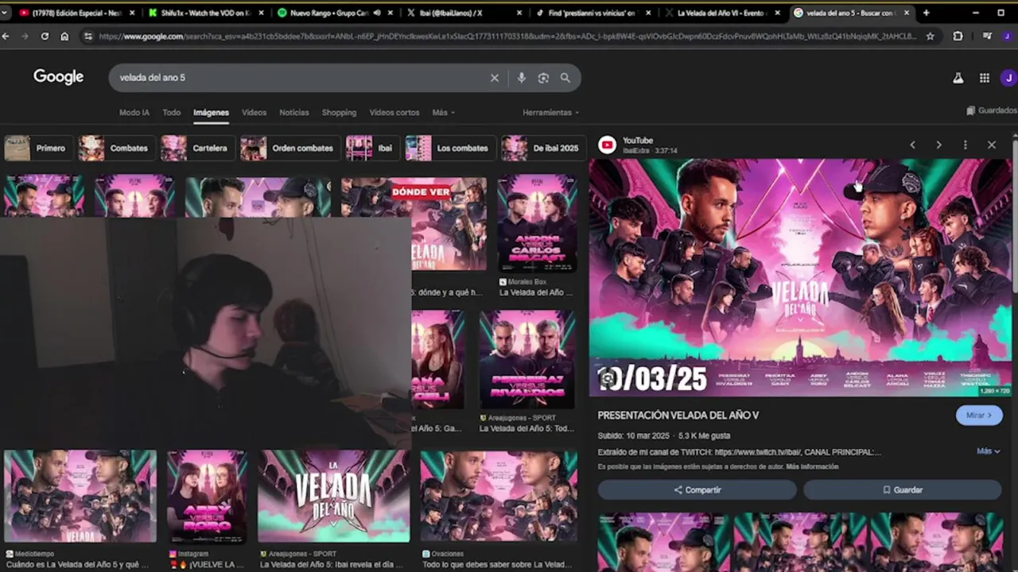Open the Google logo homepage link
1018x572 pixels.
(58, 77)
